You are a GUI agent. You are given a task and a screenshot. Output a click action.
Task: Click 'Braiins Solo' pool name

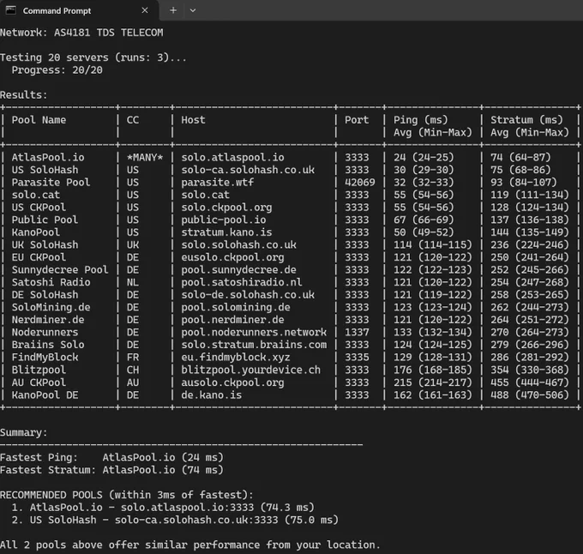point(48,345)
